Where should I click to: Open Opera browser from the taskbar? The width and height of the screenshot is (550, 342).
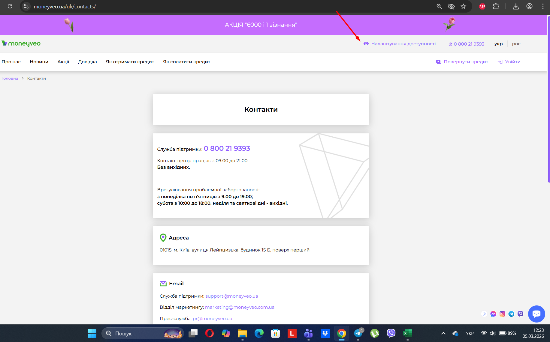point(210,333)
